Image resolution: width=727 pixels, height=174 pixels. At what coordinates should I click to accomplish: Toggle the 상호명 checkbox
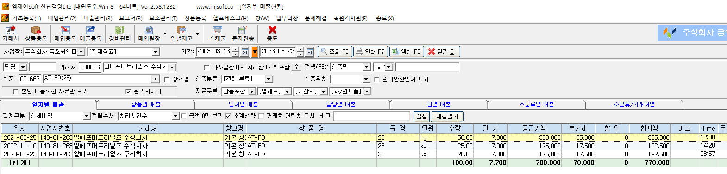167,80
